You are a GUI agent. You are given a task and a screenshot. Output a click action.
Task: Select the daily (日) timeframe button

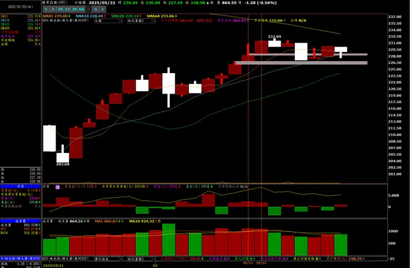(89, 9)
